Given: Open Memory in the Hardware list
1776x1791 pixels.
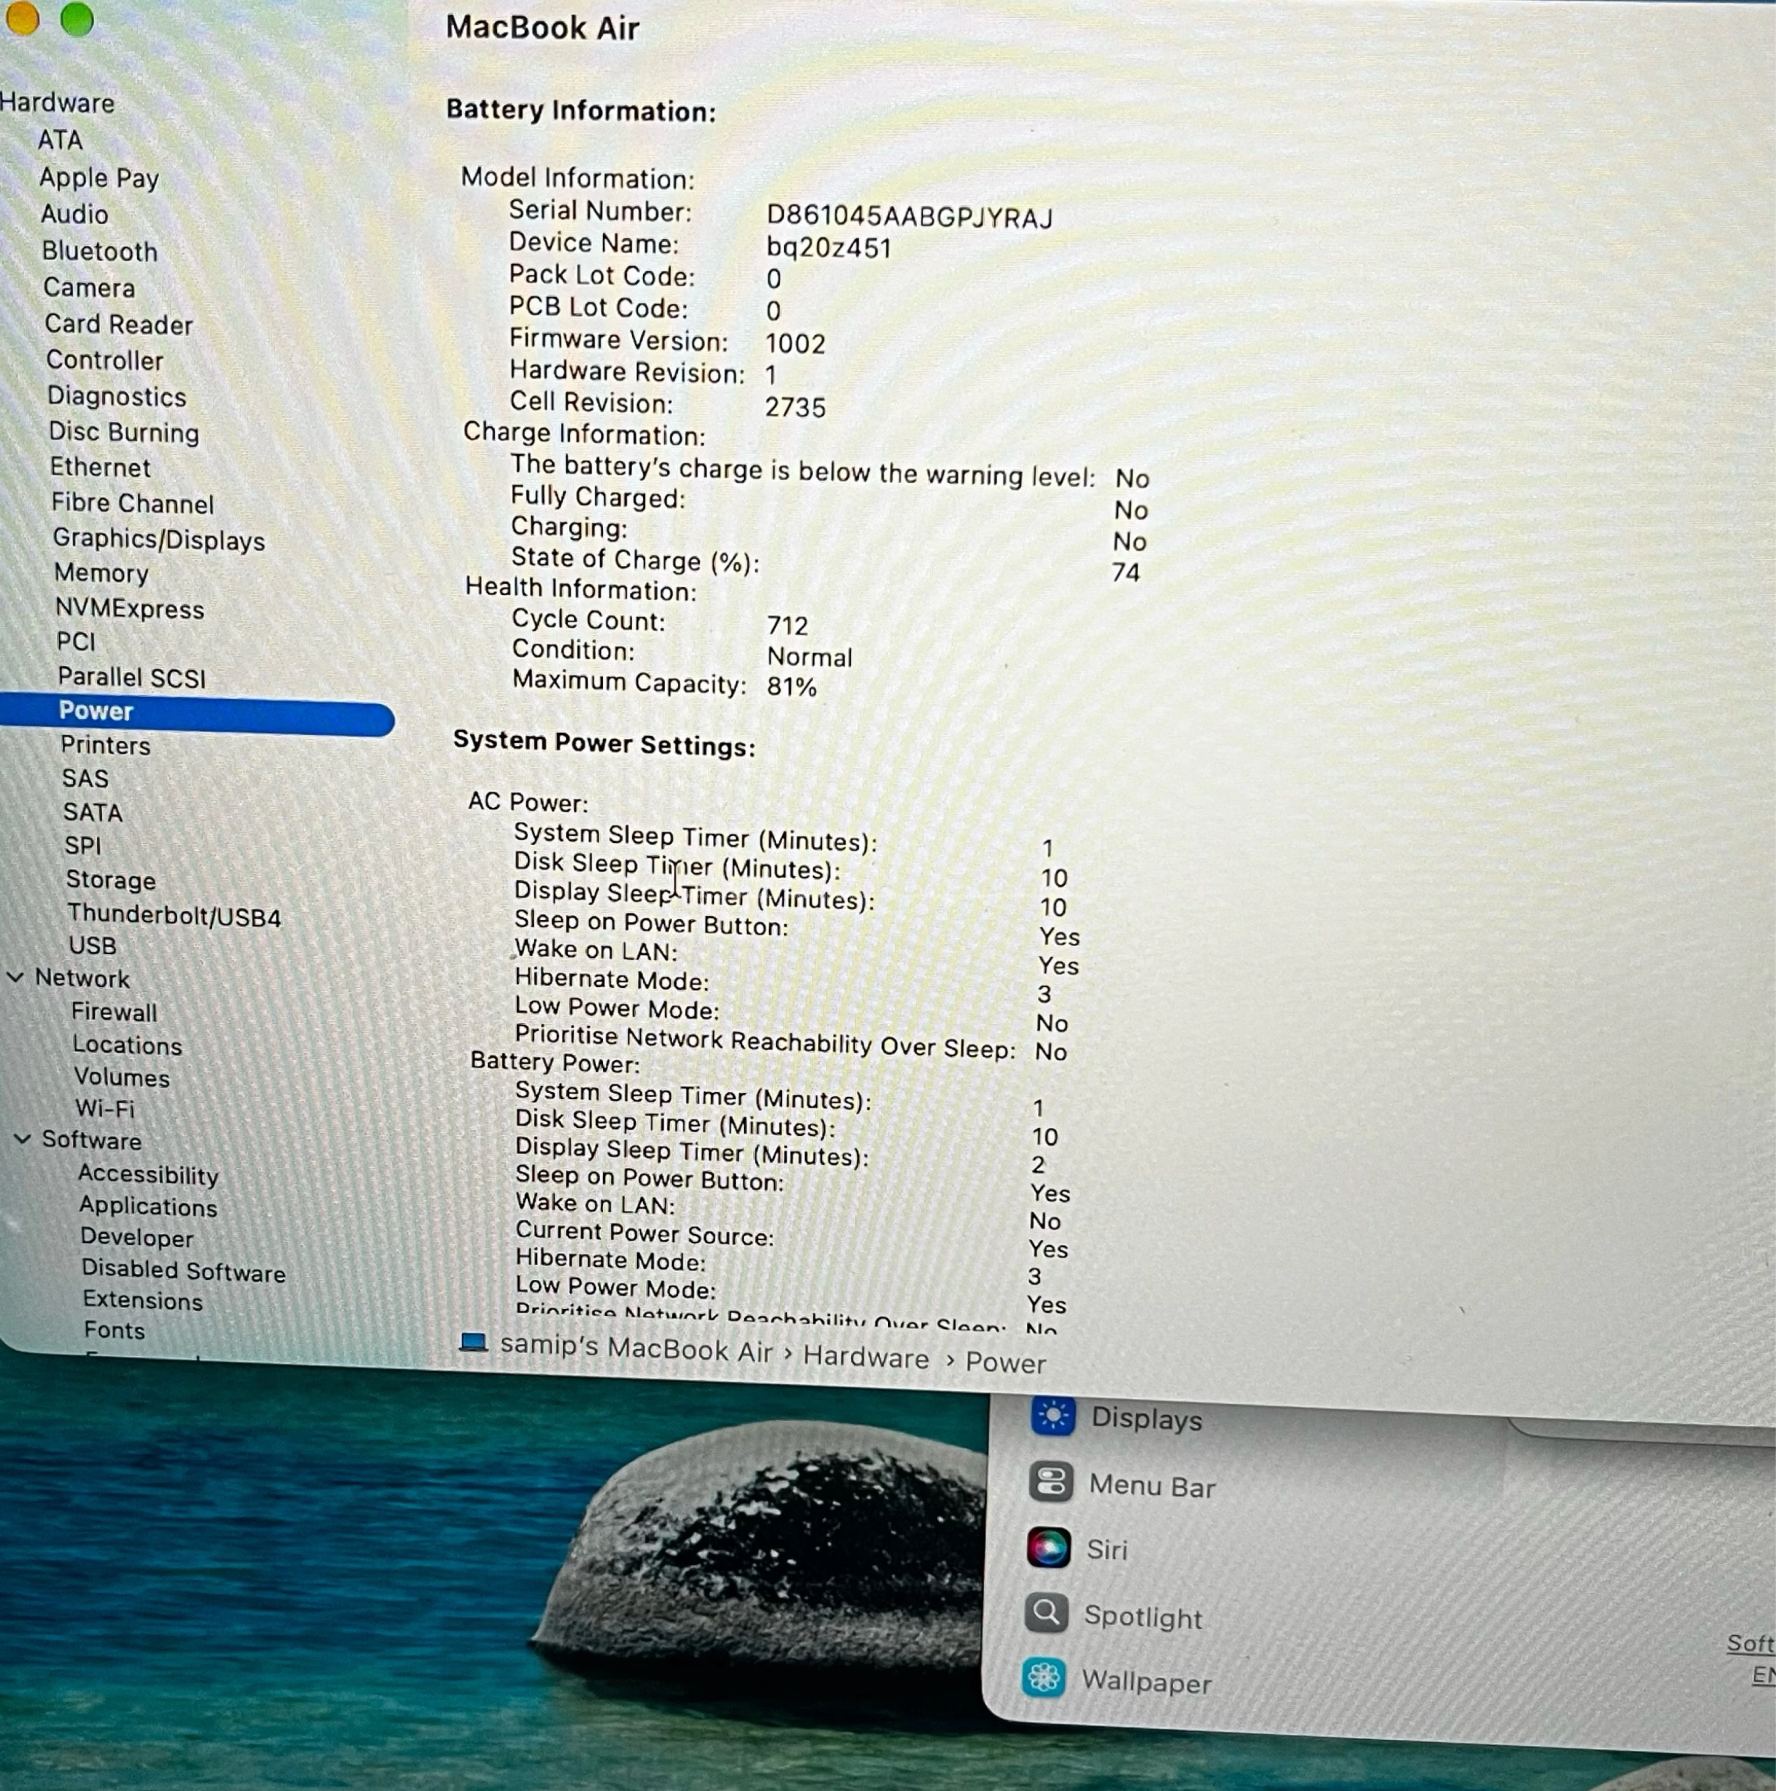Looking at the screenshot, I should point(101,573).
